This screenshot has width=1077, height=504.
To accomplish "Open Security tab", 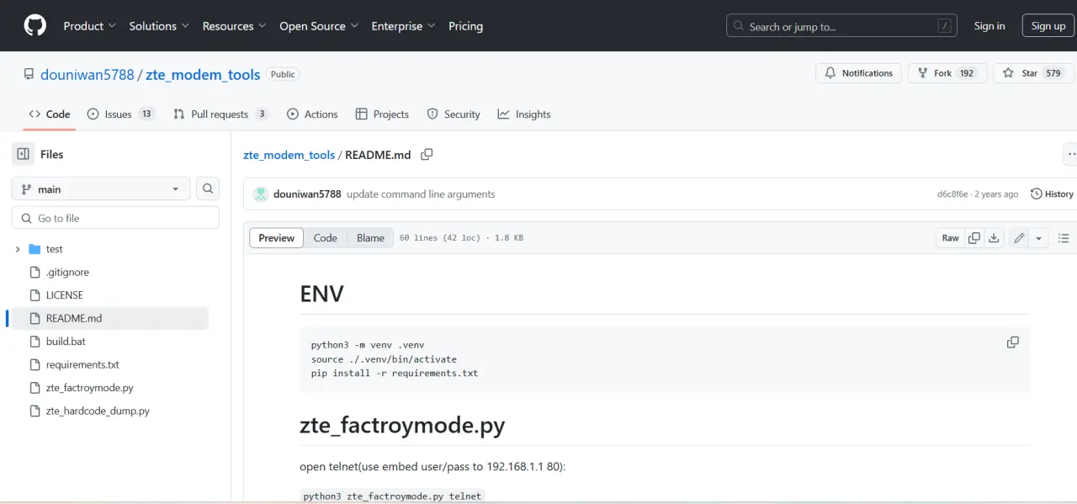I will point(454,114).
